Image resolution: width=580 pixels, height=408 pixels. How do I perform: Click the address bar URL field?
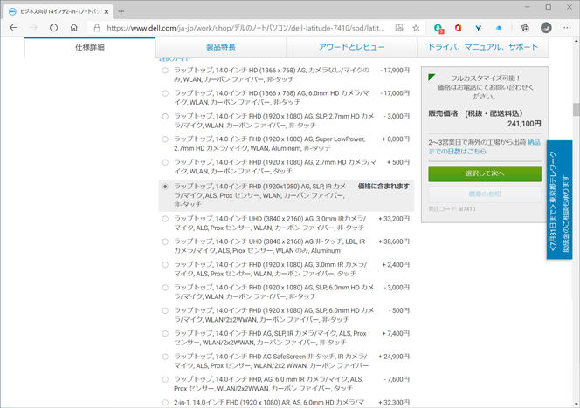245,28
